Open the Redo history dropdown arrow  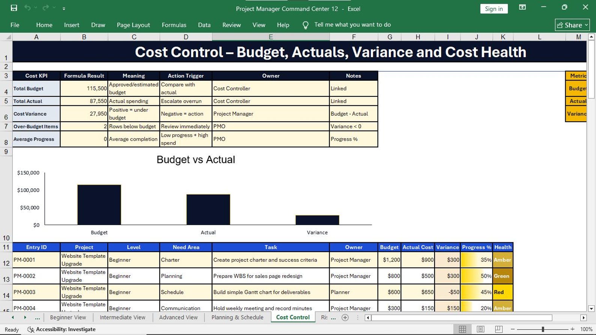[54, 8]
